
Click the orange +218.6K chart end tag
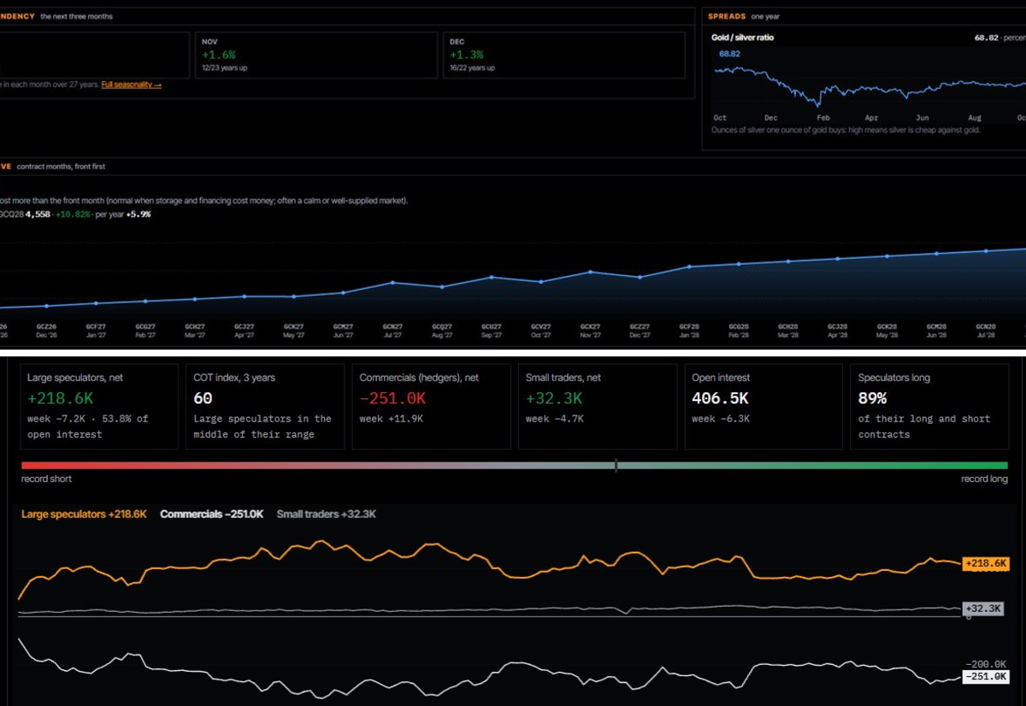pos(986,564)
